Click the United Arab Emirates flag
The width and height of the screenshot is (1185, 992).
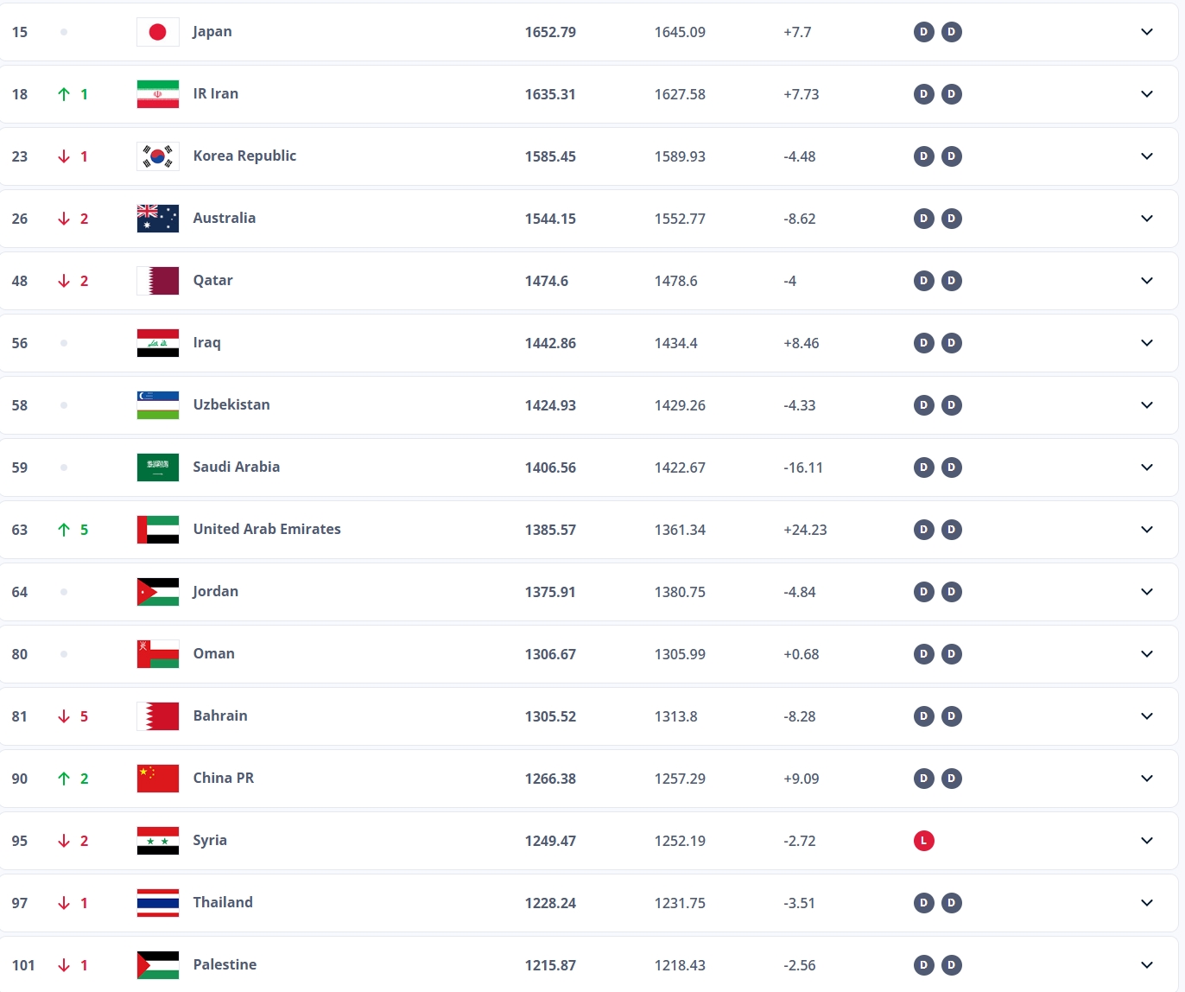pos(158,530)
